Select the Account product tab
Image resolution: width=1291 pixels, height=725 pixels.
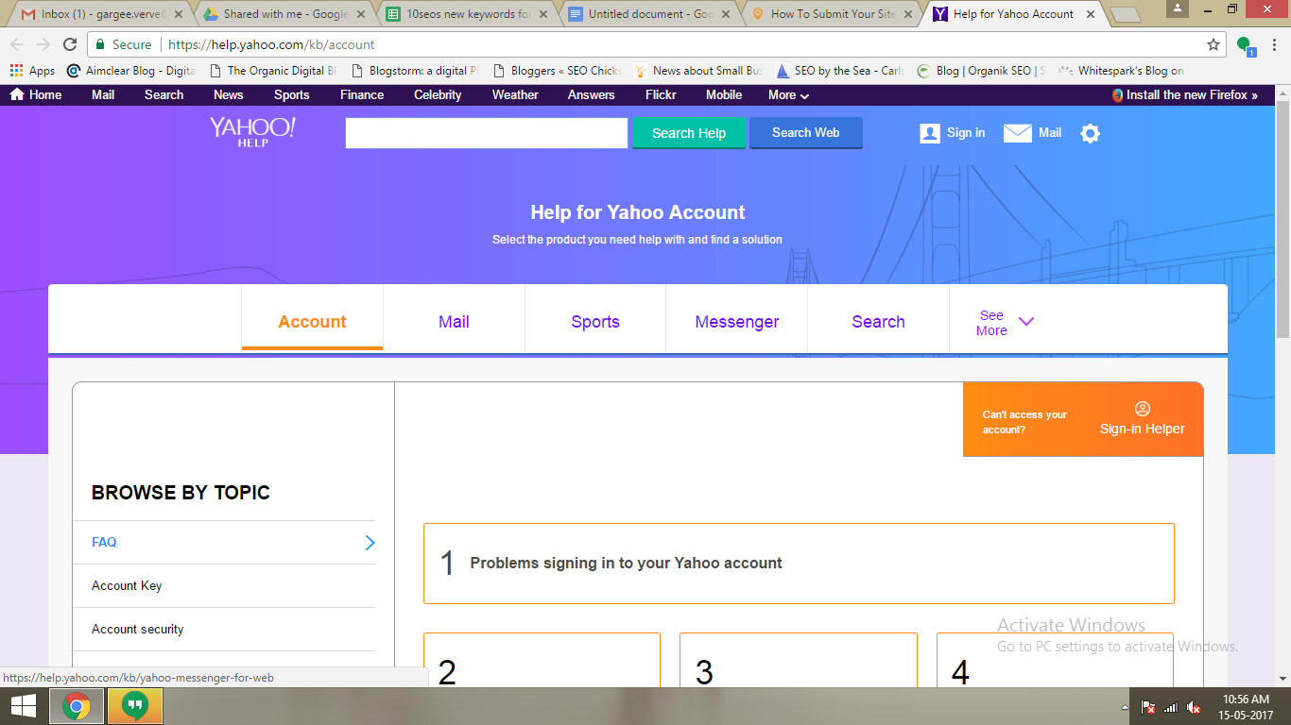312,321
